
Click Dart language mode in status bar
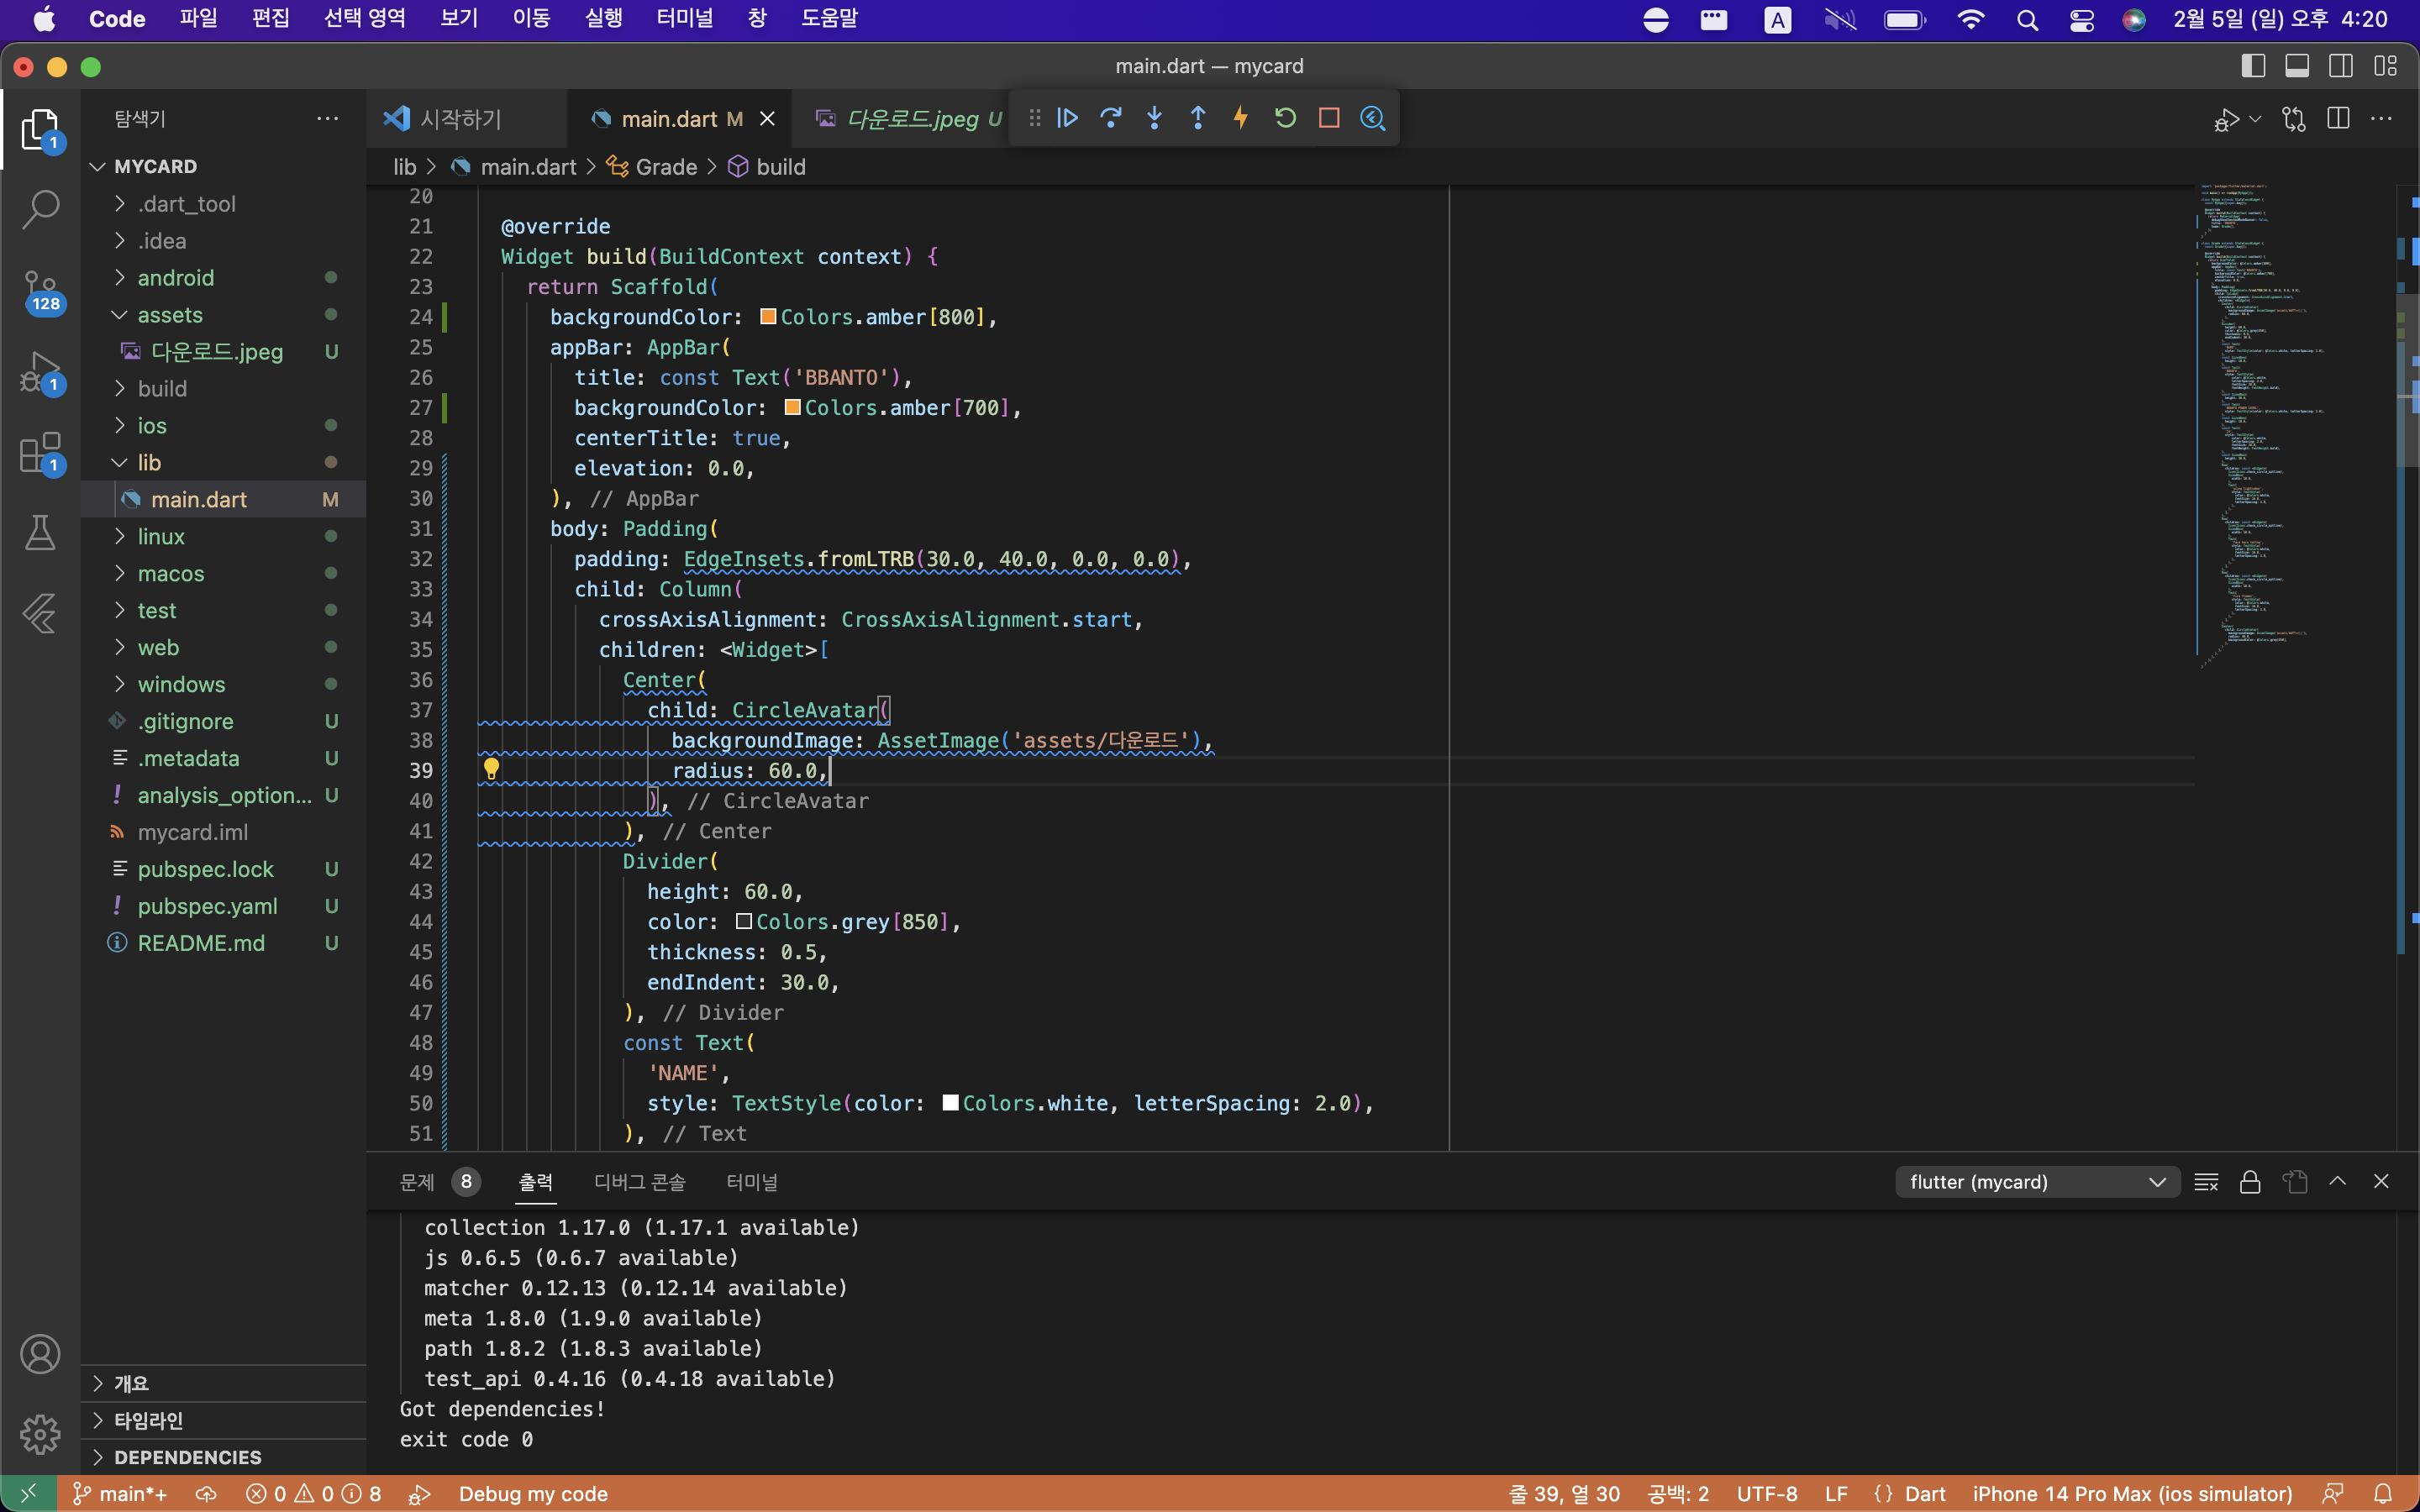point(1925,1493)
